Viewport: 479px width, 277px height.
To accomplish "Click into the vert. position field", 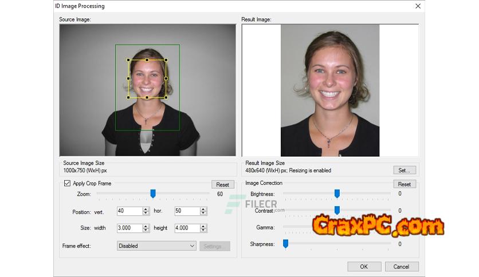I will 128,211.
